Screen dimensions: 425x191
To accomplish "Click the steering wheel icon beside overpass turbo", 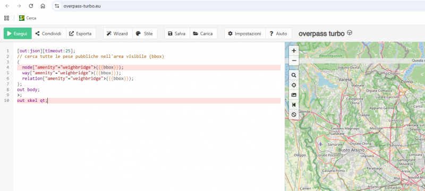I will [350, 33].
